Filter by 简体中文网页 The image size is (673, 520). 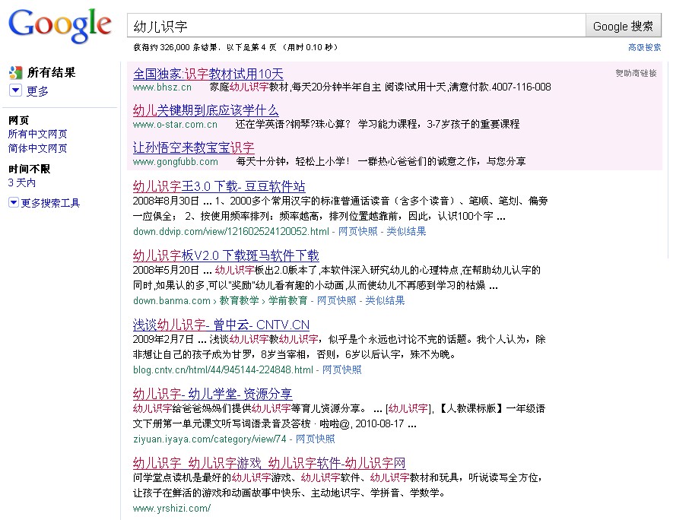[x=37, y=148]
